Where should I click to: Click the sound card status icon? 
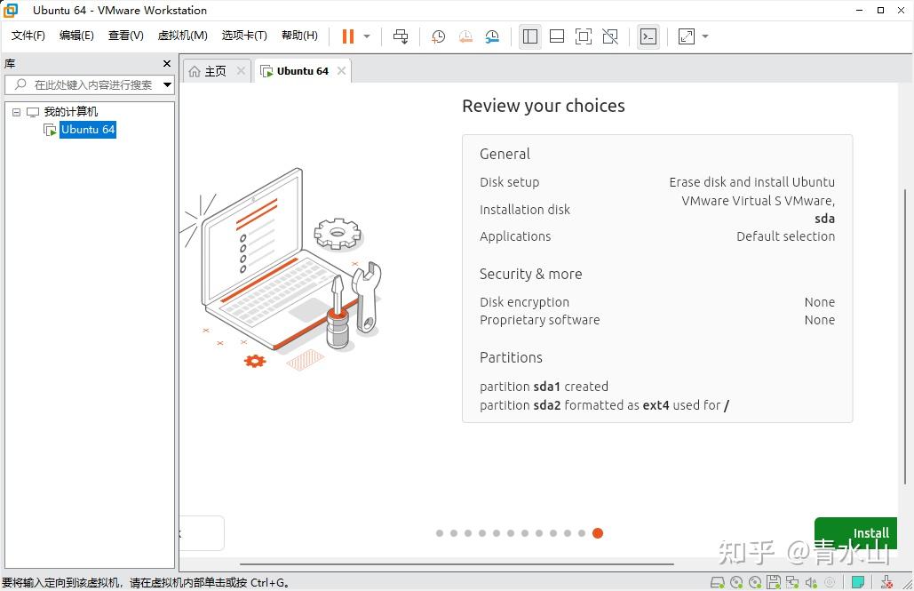point(811,581)
